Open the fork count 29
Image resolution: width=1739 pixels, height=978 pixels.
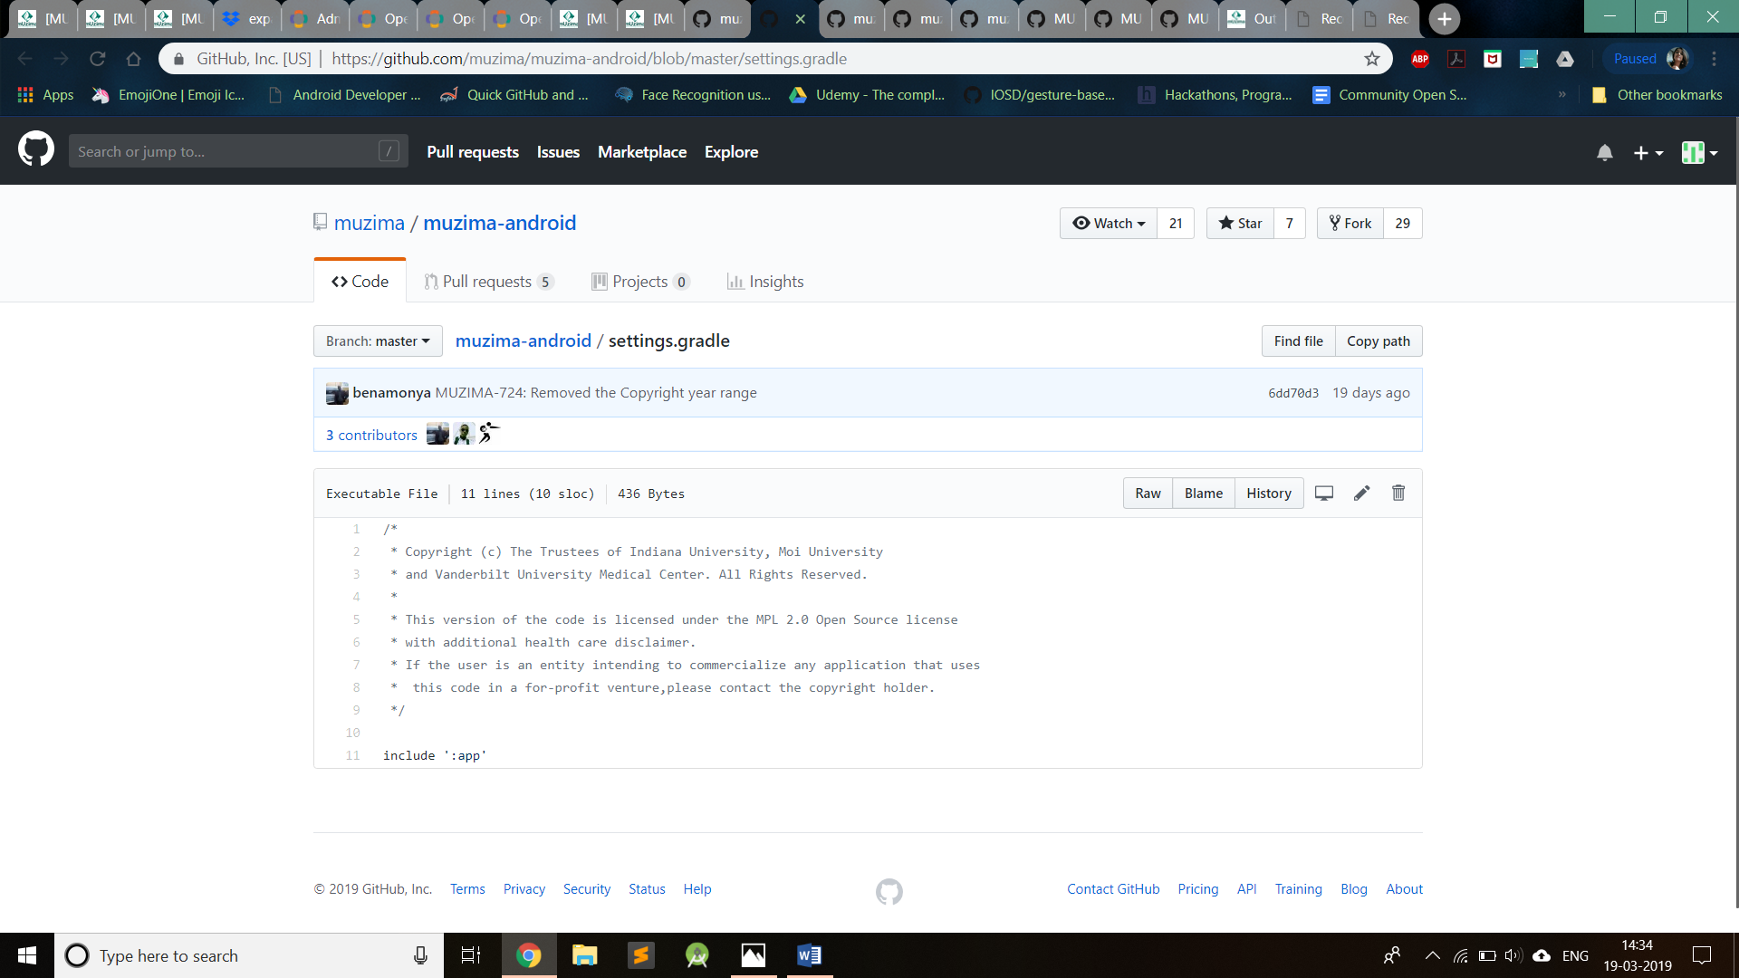pyautogui.click(x=1402, y=224)
